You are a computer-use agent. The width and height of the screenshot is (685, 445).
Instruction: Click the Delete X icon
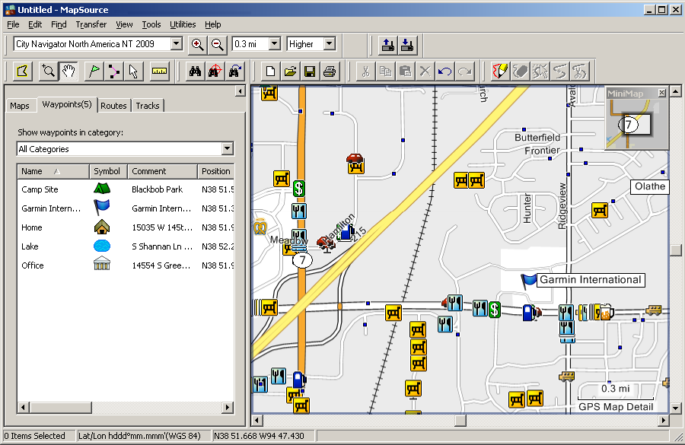425,72
